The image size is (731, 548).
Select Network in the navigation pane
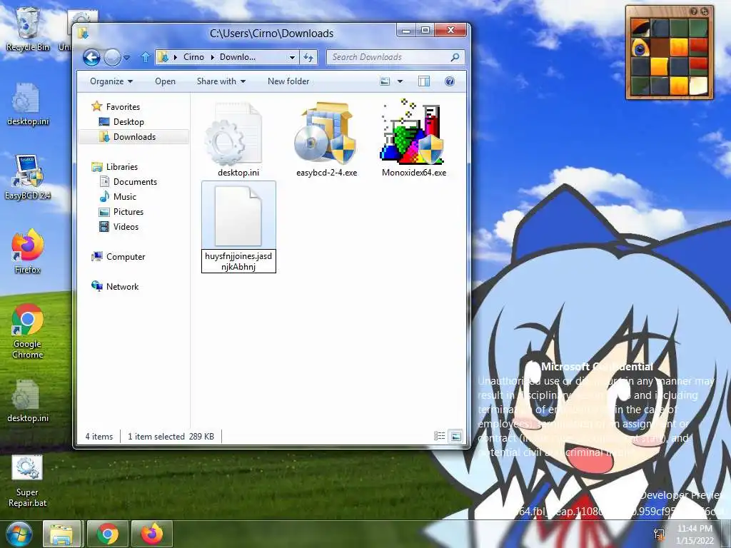[116, 287]
